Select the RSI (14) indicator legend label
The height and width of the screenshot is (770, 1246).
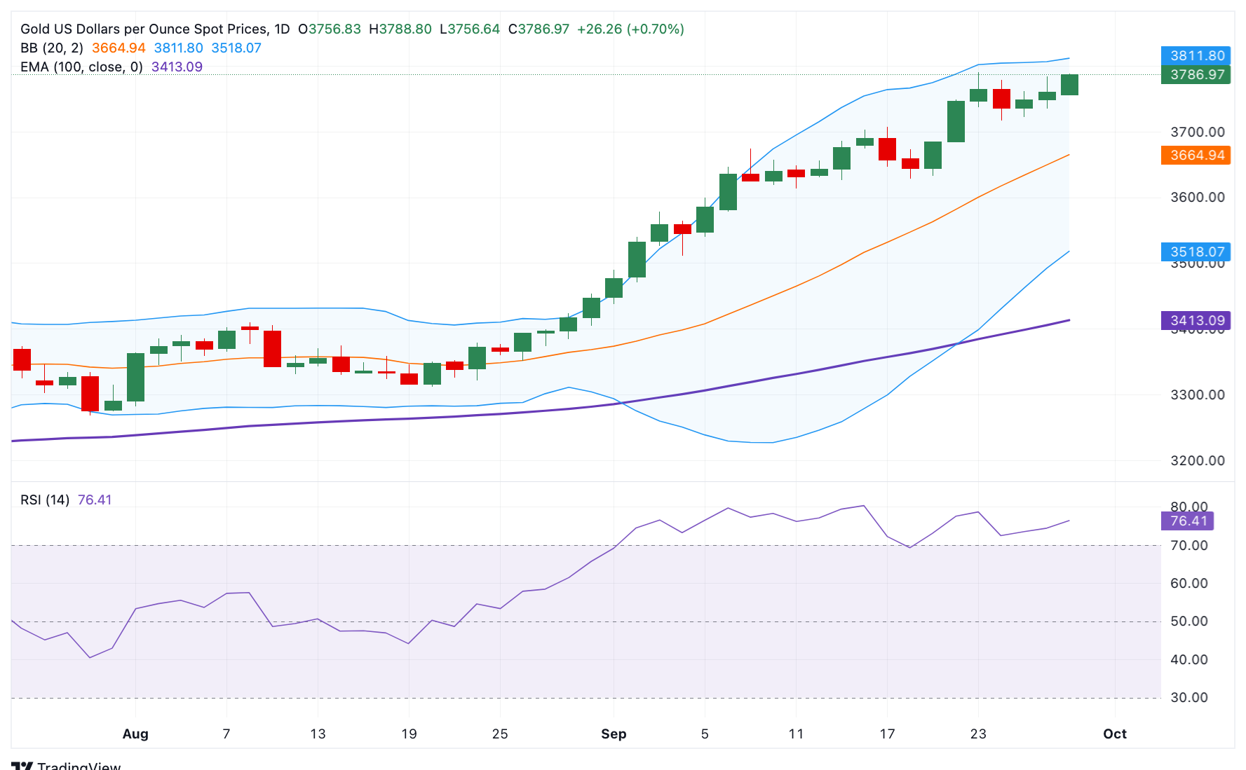(45, 500)
